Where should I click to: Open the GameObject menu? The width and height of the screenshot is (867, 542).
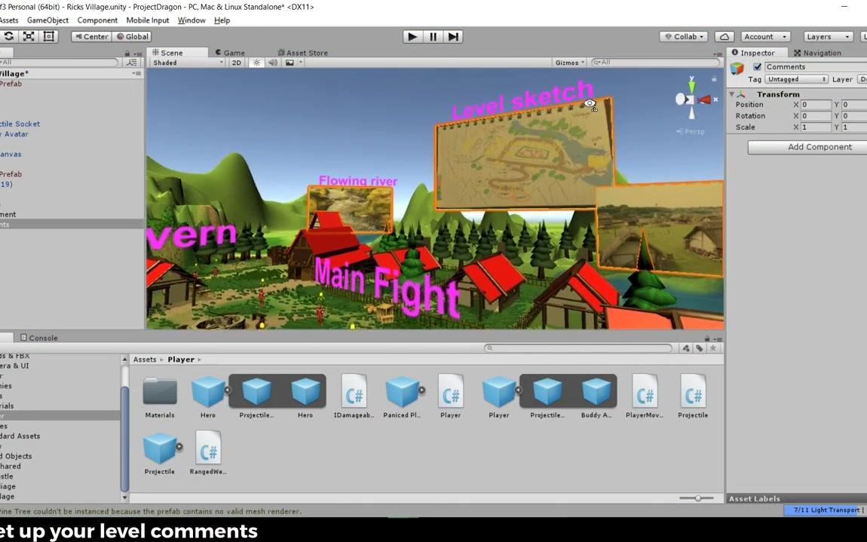47,20
